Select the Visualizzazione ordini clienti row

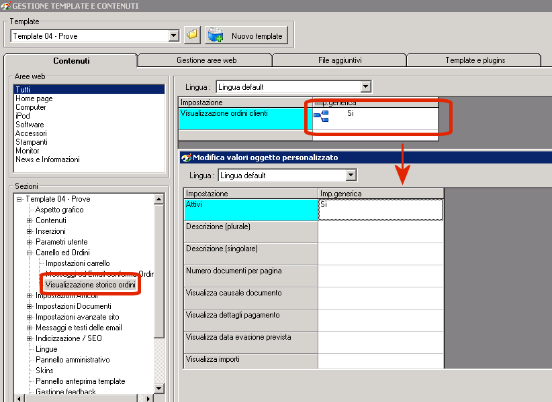(x=245, y=119)
